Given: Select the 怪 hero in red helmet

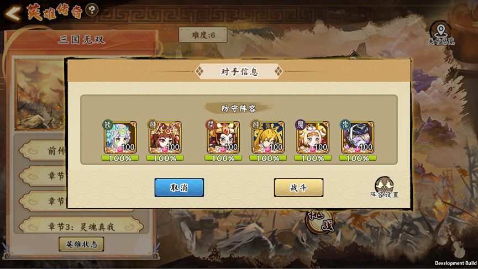Looking at the screenshot, I should 223,137.
